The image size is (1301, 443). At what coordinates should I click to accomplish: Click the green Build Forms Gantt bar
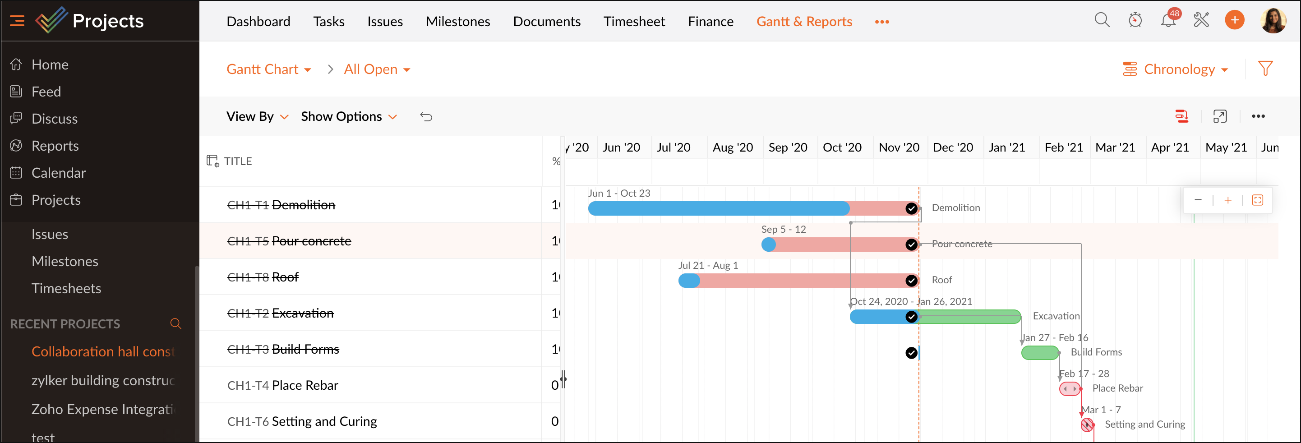1040,353
